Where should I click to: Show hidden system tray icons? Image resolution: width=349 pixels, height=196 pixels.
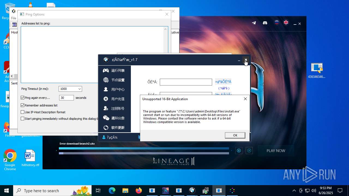294,191
